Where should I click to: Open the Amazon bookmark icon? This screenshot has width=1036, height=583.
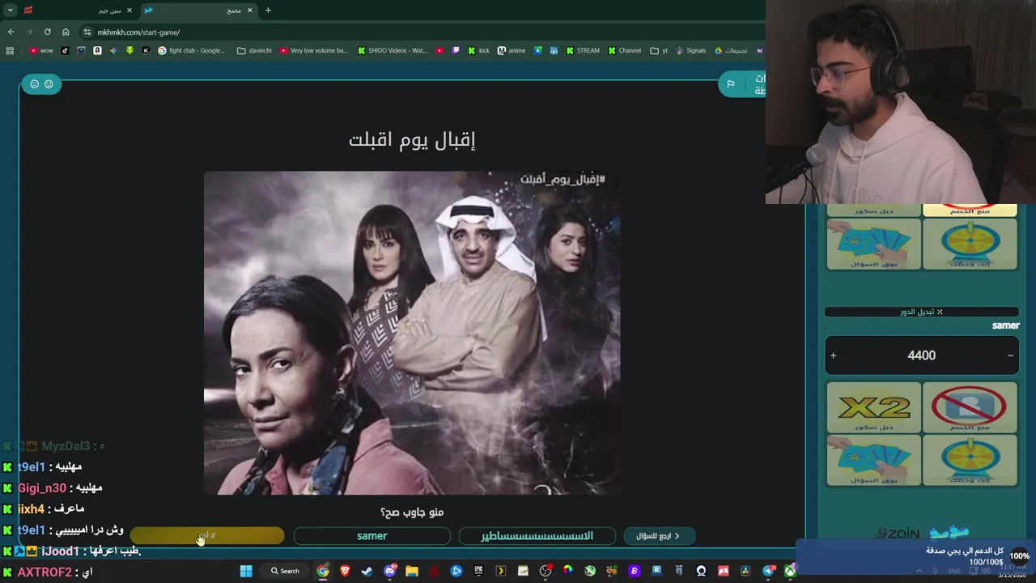97,50
